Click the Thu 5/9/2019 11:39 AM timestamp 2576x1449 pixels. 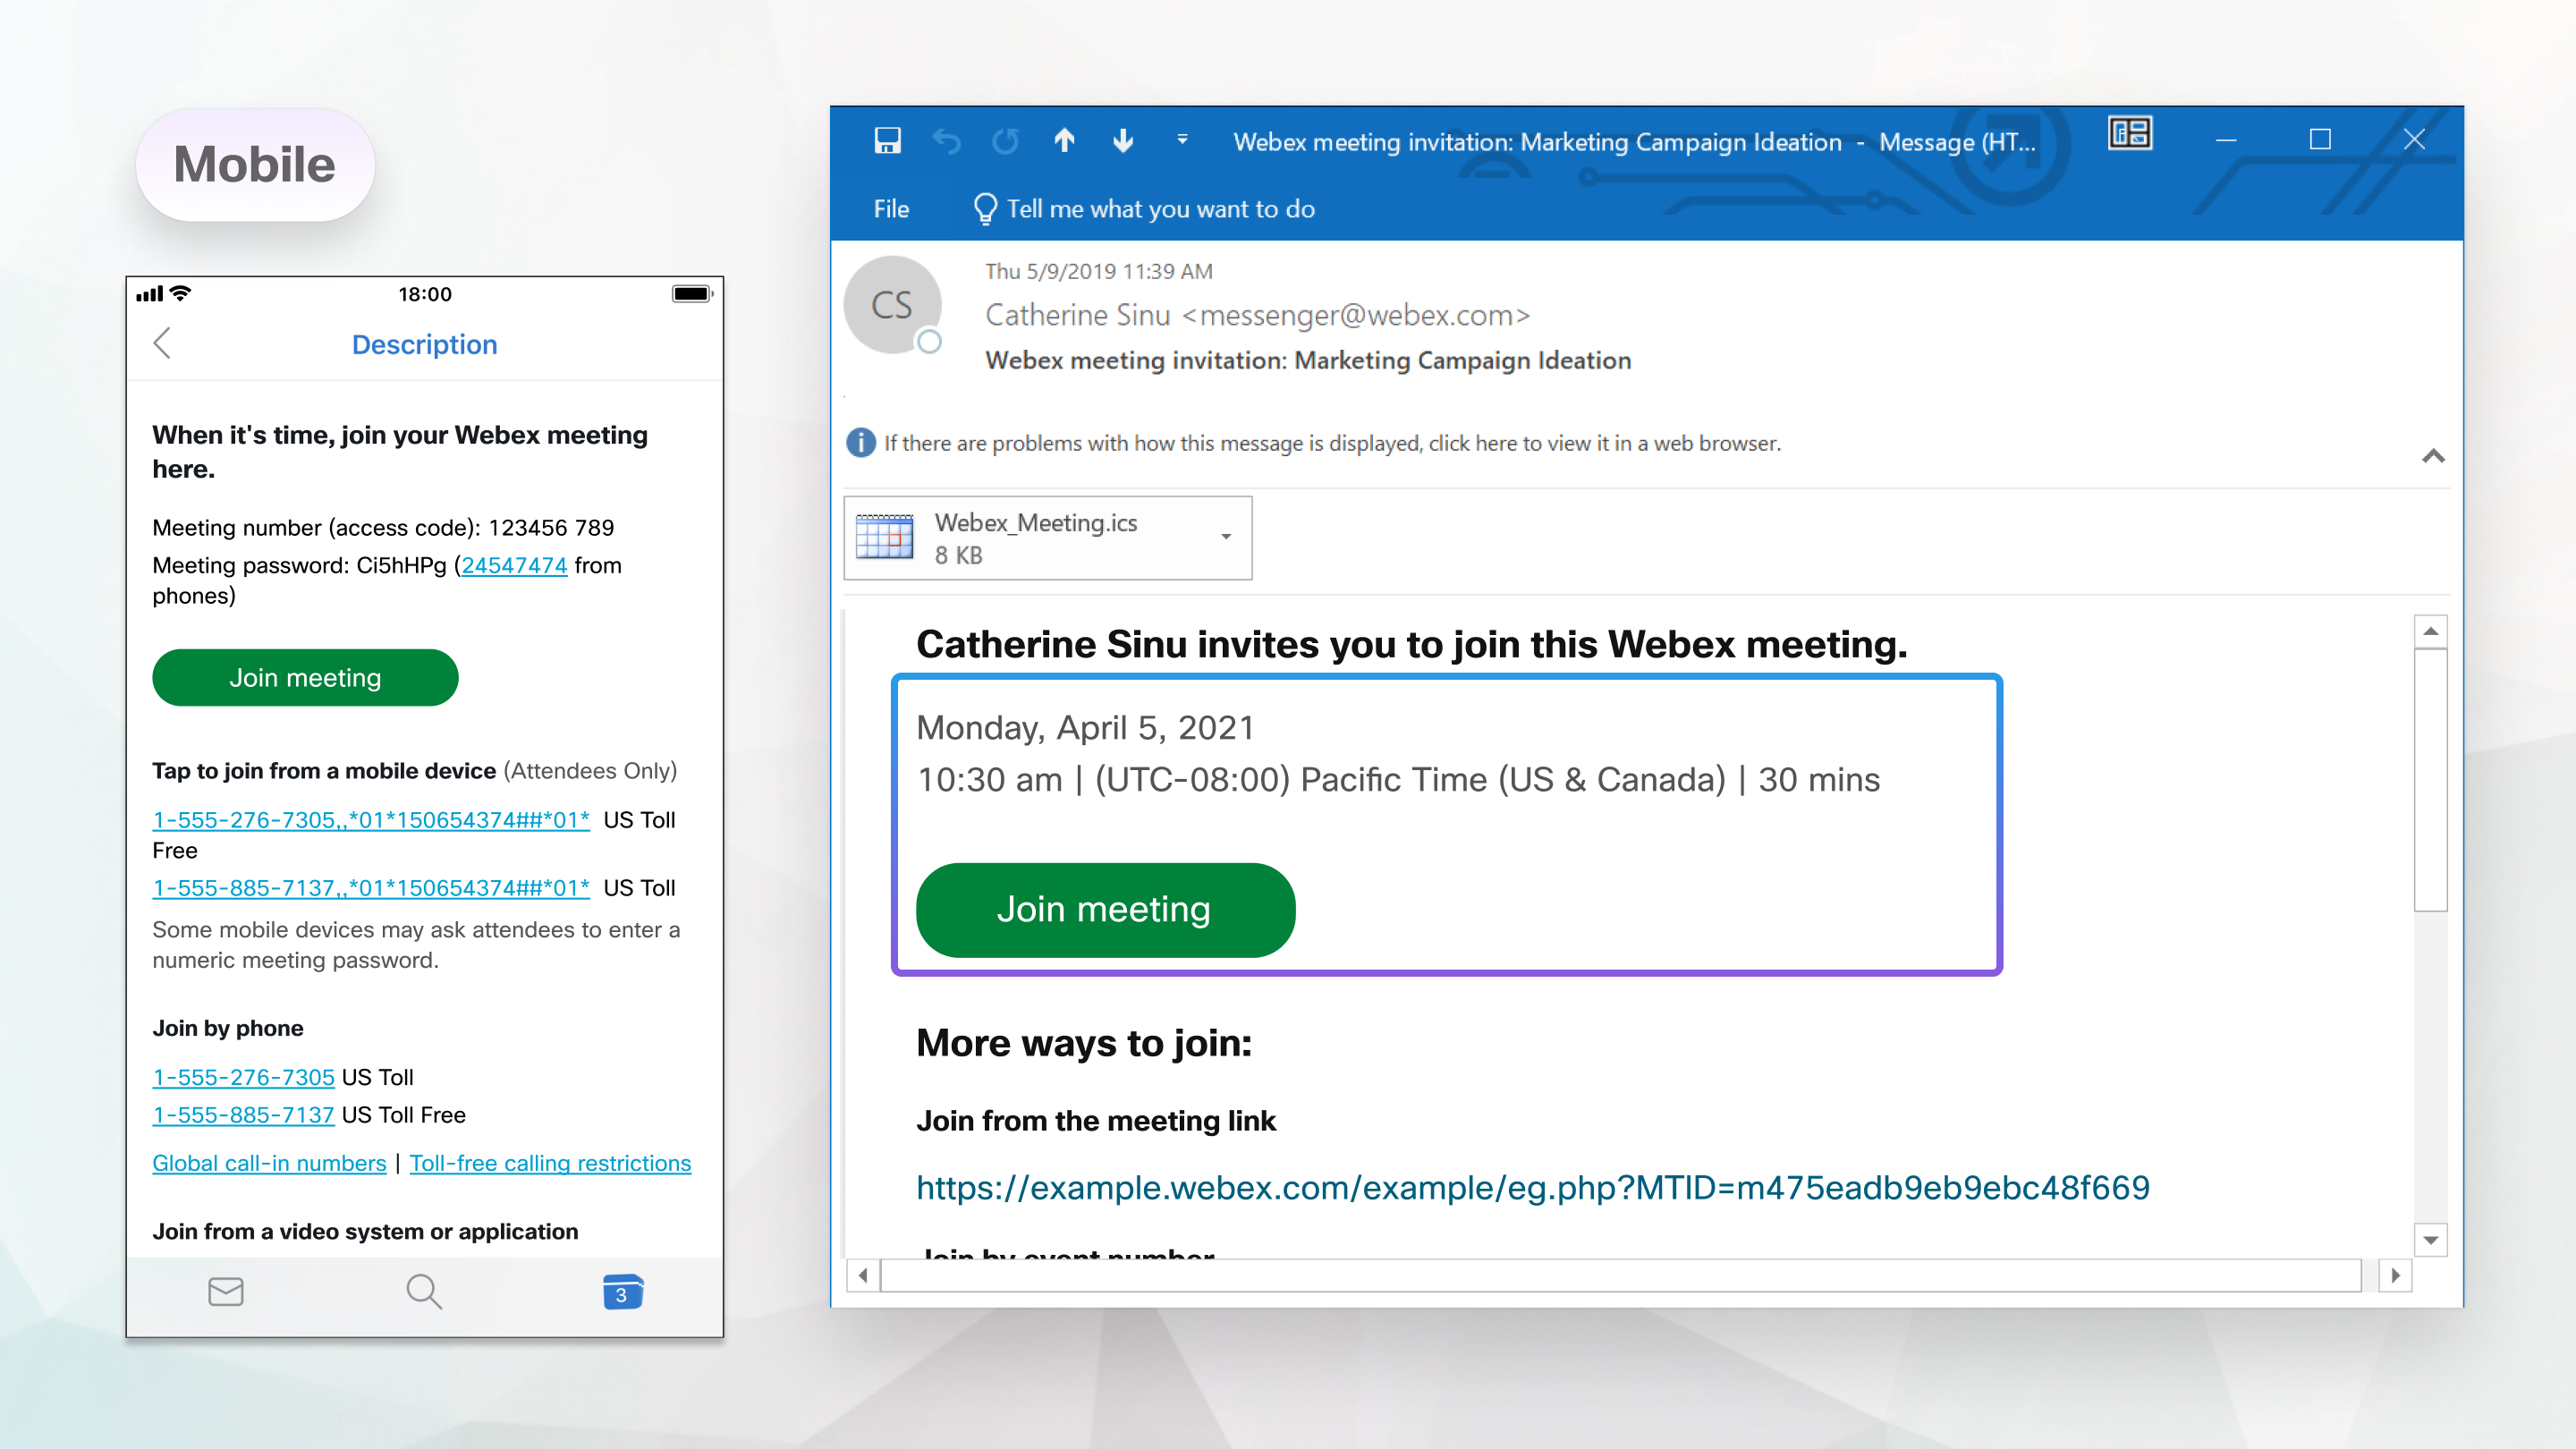(x=1098, y=271)
